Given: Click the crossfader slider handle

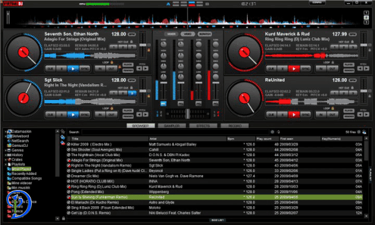Looking at the screenshot, I should (x=187, y=114).
